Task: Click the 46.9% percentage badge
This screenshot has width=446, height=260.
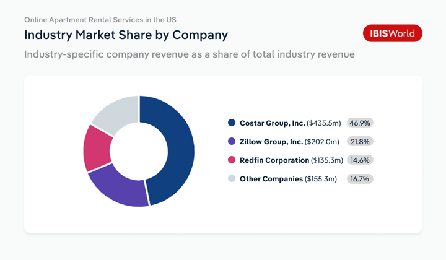Action: 360,123
